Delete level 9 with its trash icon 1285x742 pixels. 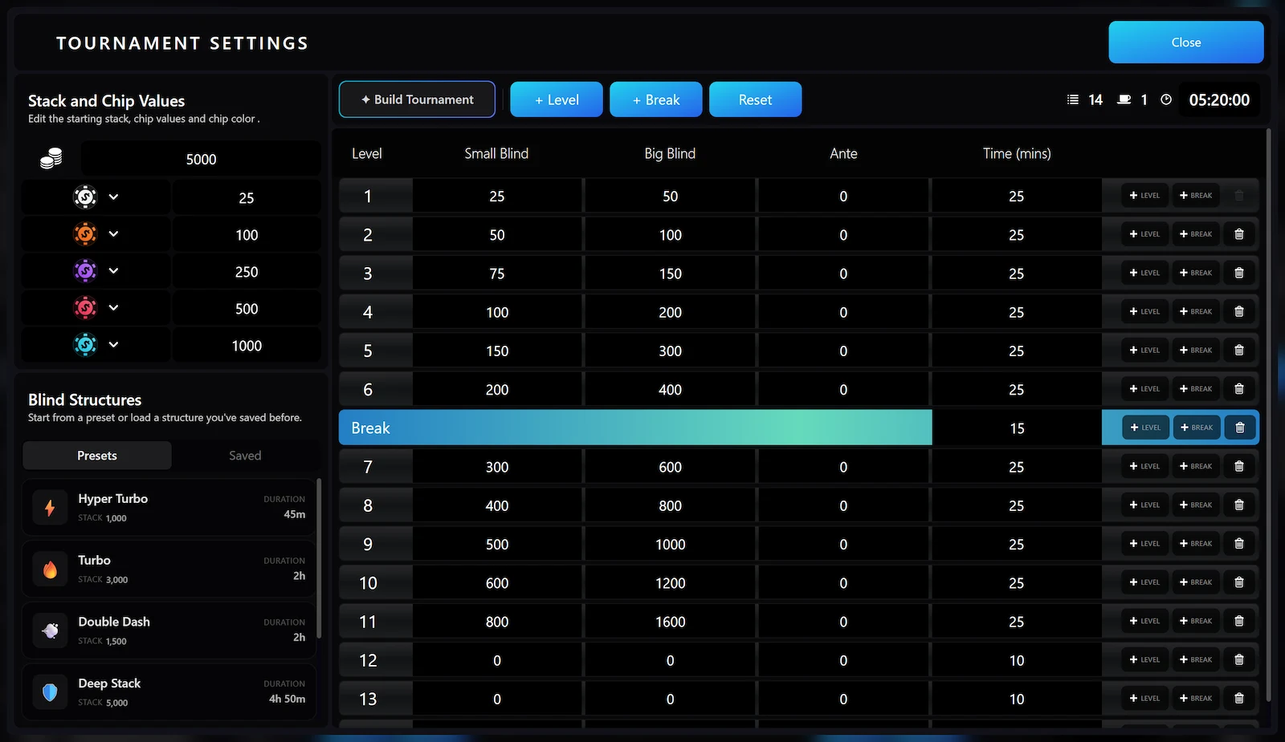click(x=1239, y=544)
